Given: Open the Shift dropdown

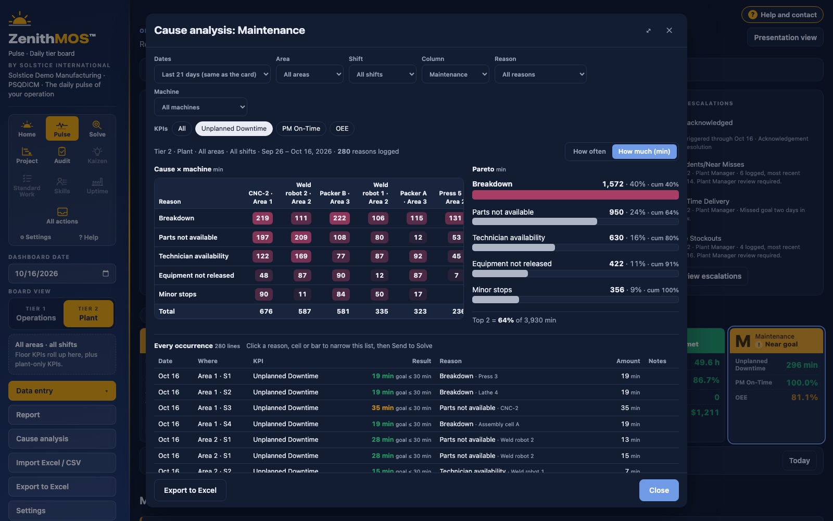Looking at the screenshot, I should tap(383, 75).
